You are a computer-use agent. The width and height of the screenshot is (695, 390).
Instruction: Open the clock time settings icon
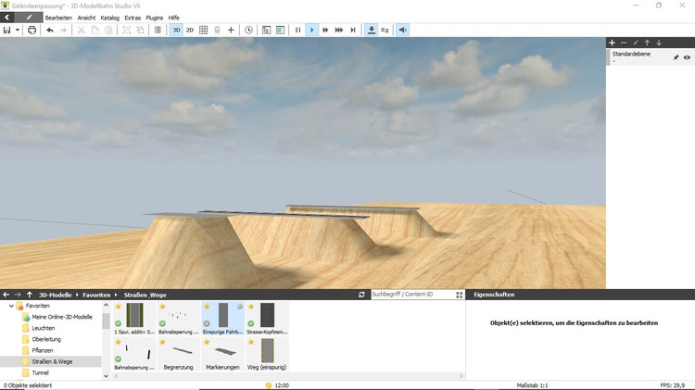coord(248,30)
